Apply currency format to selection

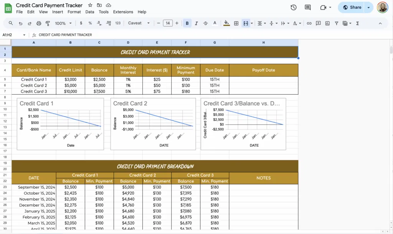tap(81, 23)
